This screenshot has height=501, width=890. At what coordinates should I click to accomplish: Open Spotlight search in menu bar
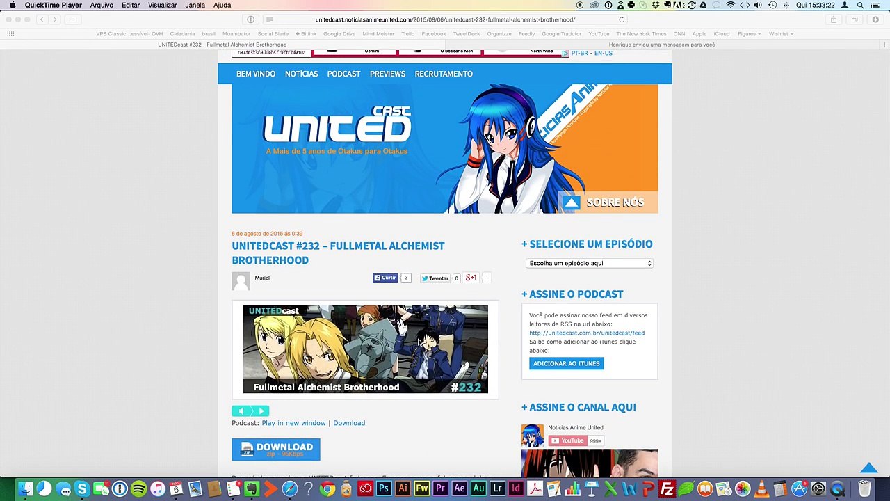coord(861,5)
